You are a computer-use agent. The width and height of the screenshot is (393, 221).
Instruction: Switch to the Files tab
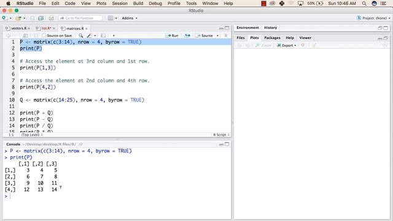[x=240, y=38]
